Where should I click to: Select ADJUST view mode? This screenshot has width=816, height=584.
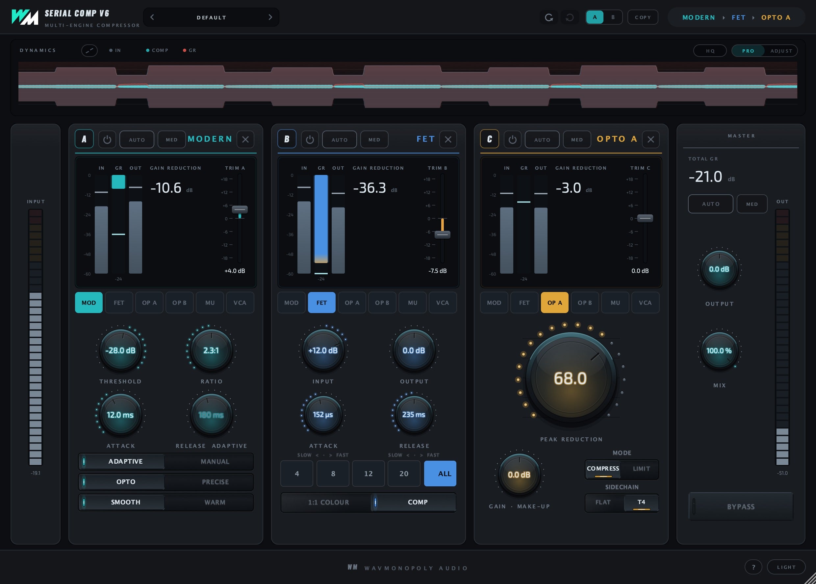[x=781, y=51]
